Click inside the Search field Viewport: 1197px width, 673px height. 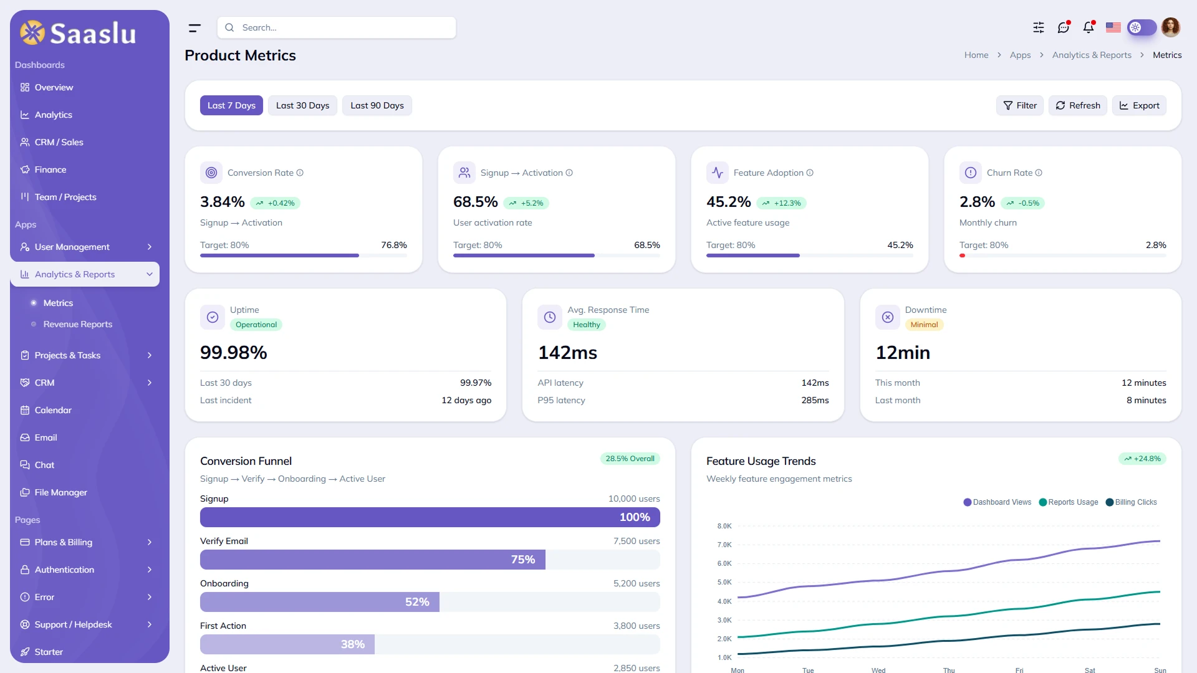[x=337, y=27]
